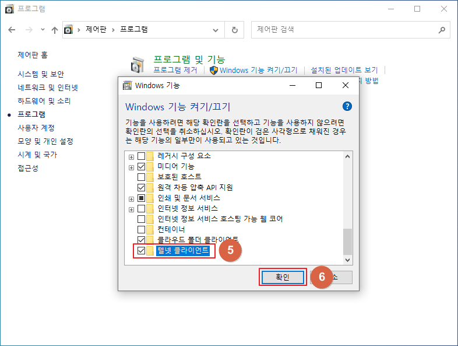Open 프로그램 sidebar category
Image resolution: width=458 pixels, height=346 pixels.
point(31,114)
